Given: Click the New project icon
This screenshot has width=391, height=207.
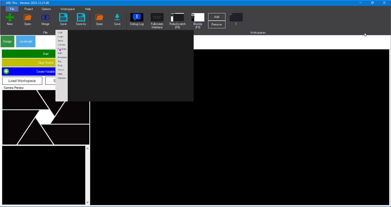Looking at the screenshot, I should click(x=10, y=18).
